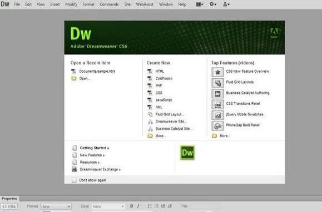Click the jQuery Mobile Swatches video icon
322x212 pixels.
pyautogui.click(x=217, y=115)
